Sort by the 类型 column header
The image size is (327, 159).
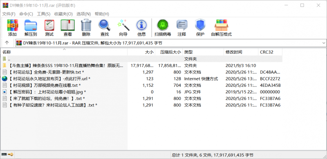coord(203,52)
